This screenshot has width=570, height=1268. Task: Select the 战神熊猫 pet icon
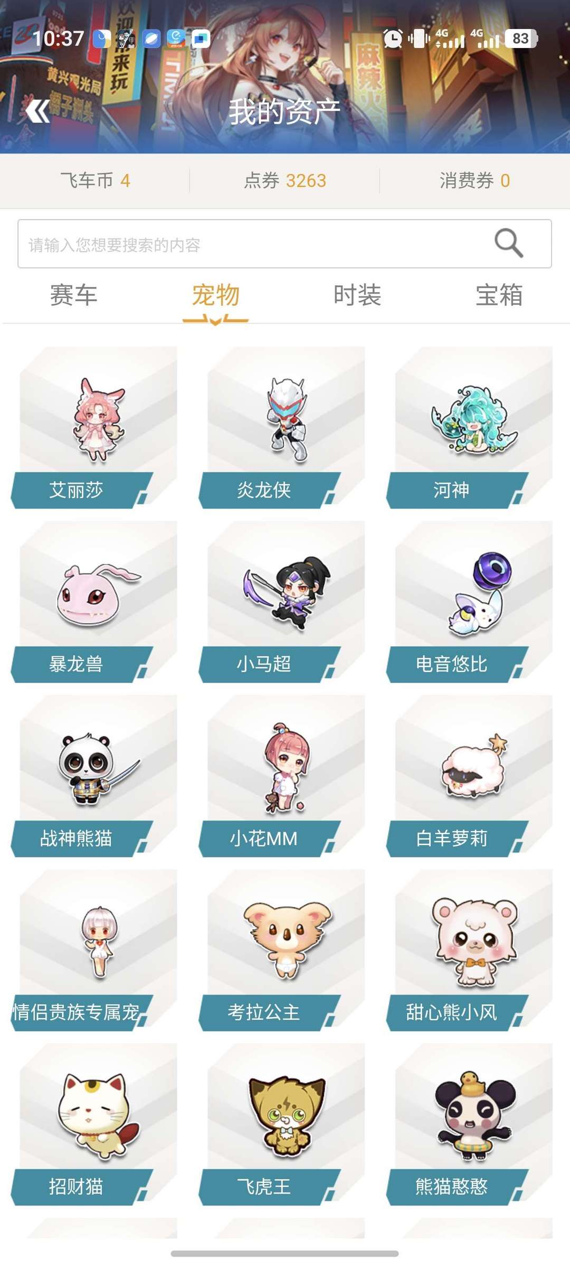click(x=99, y=769)
